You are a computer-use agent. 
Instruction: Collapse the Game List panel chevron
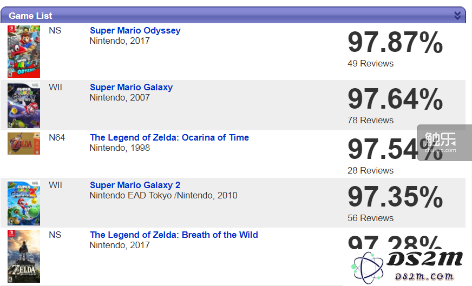tap(457, 15)
